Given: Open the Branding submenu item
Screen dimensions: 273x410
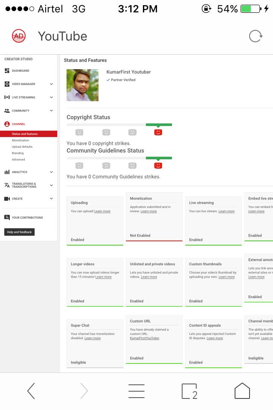Looking at the screenshot, I should pos(17,153).
